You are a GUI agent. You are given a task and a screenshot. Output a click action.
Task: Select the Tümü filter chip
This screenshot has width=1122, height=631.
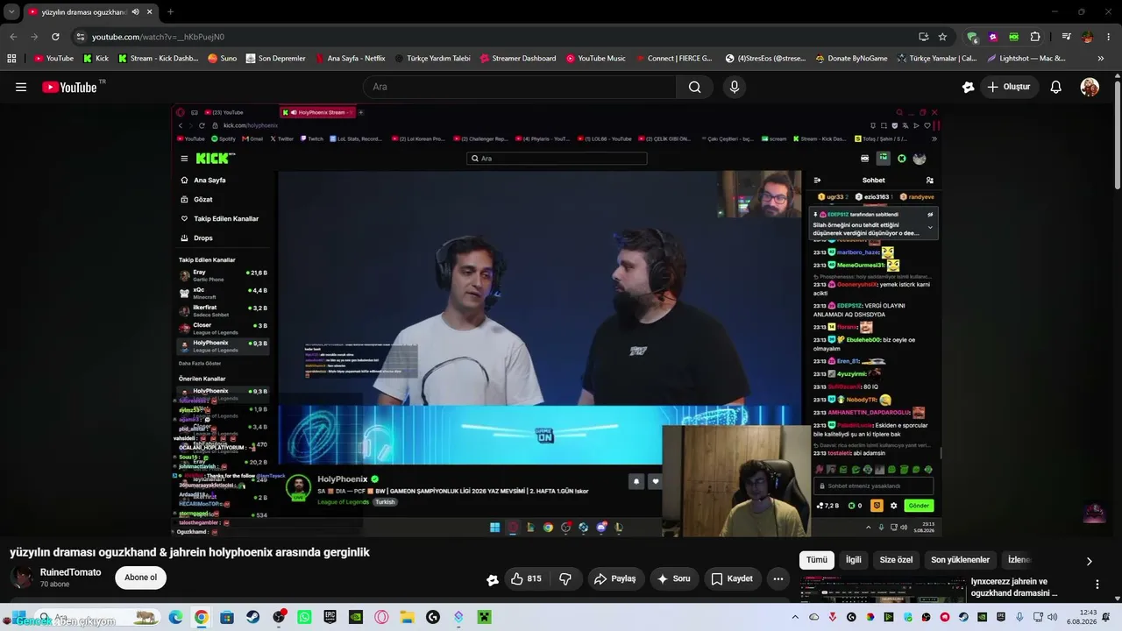click(817, 560)
